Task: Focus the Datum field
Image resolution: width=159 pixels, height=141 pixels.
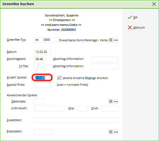Action: 42,52
